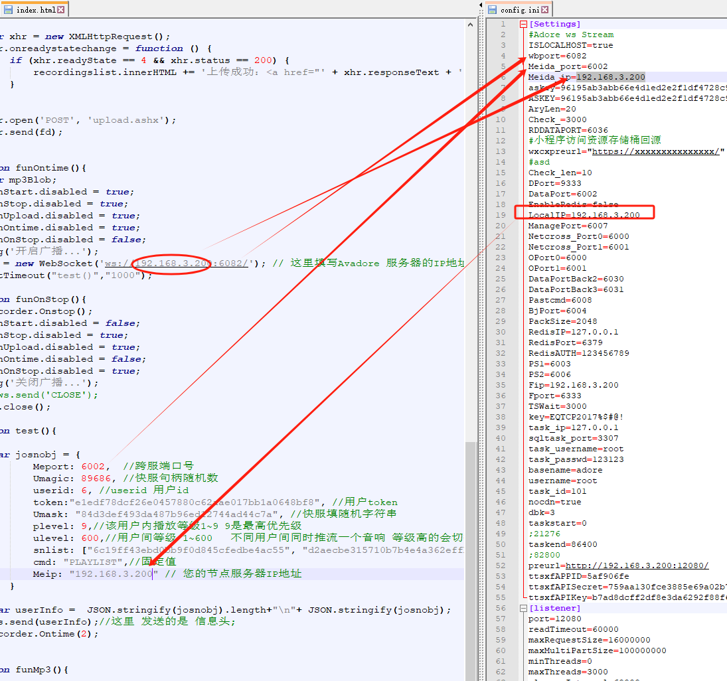Viewport: 727px width, 681px height.
Task: Click the ManagePort=6007 line
Action: tap(568, 226)
